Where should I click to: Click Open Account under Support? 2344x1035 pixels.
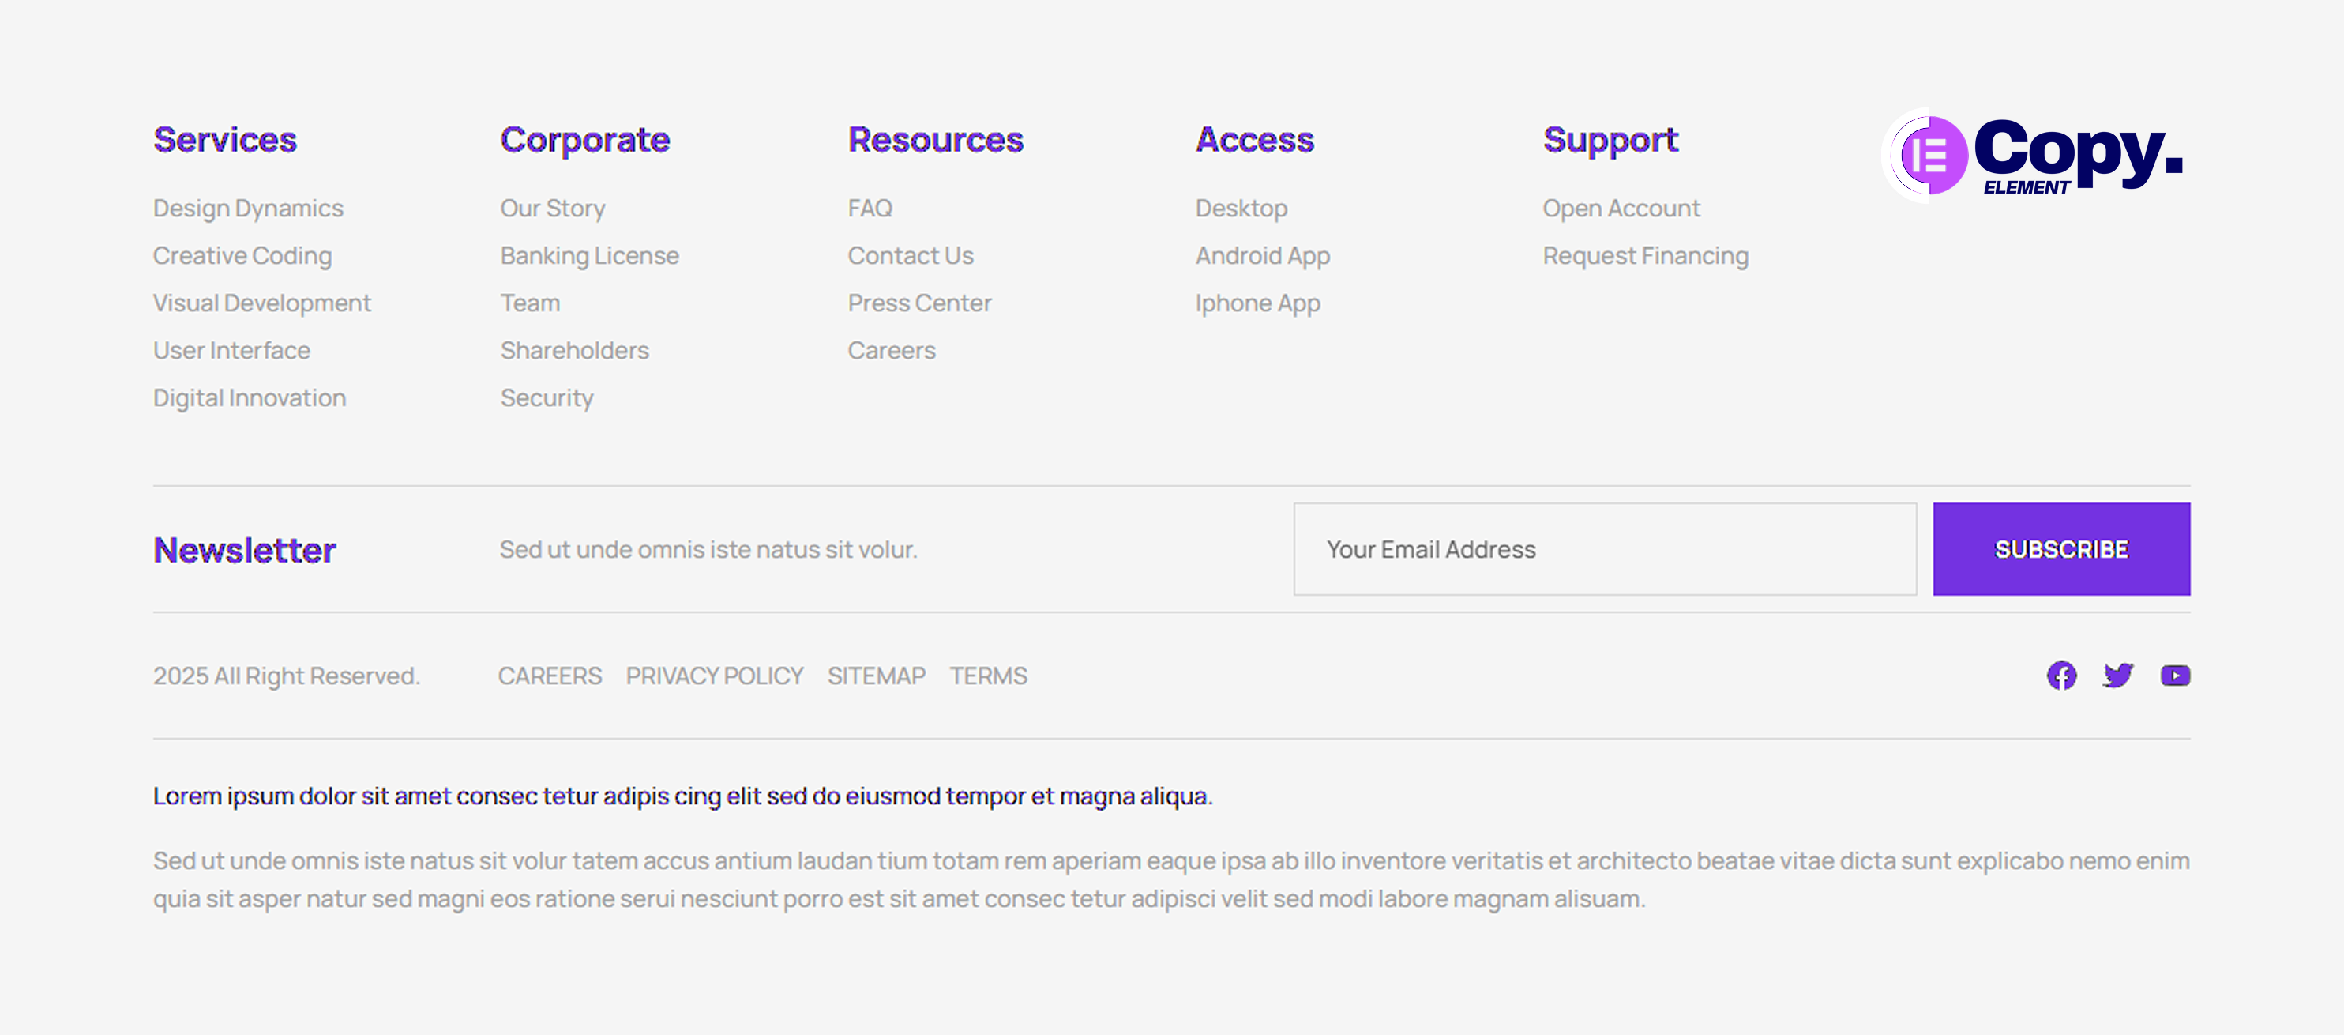[1621, 209]
